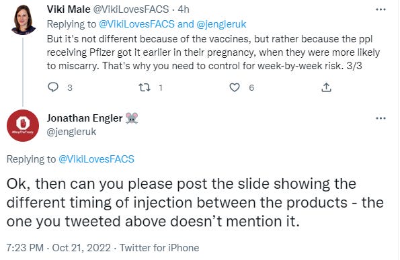
Task: Click the reply count 3
Action: click(70, 88)
